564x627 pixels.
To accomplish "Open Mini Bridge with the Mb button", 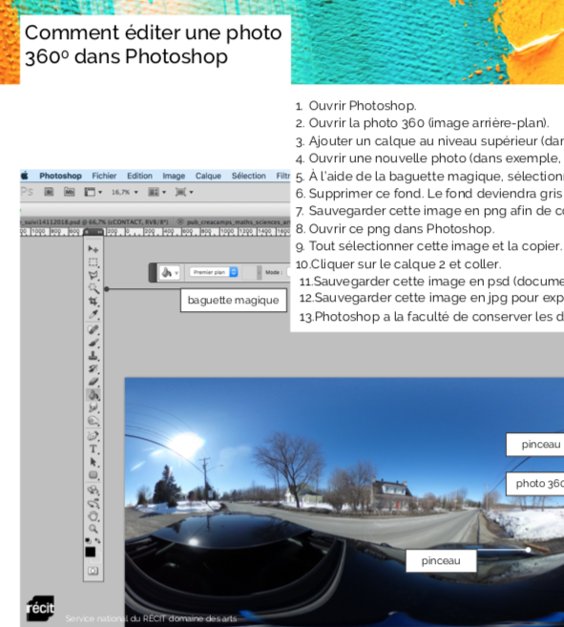I will 70,192.
